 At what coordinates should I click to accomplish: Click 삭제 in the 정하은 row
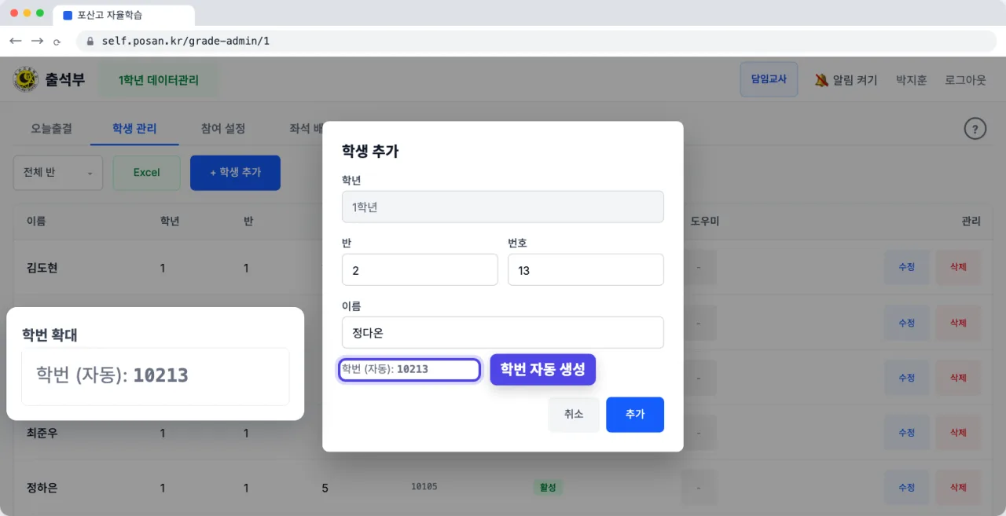tap(958, 488)
